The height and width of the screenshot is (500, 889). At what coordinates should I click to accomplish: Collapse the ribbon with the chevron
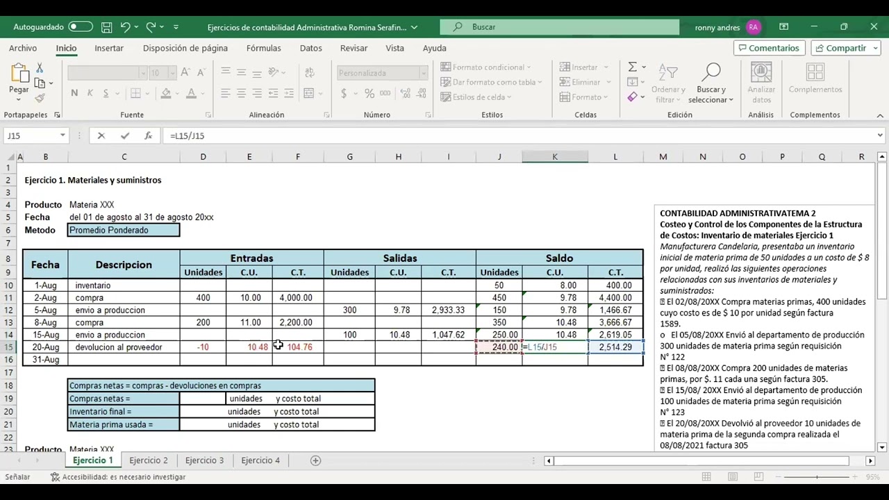880,115
